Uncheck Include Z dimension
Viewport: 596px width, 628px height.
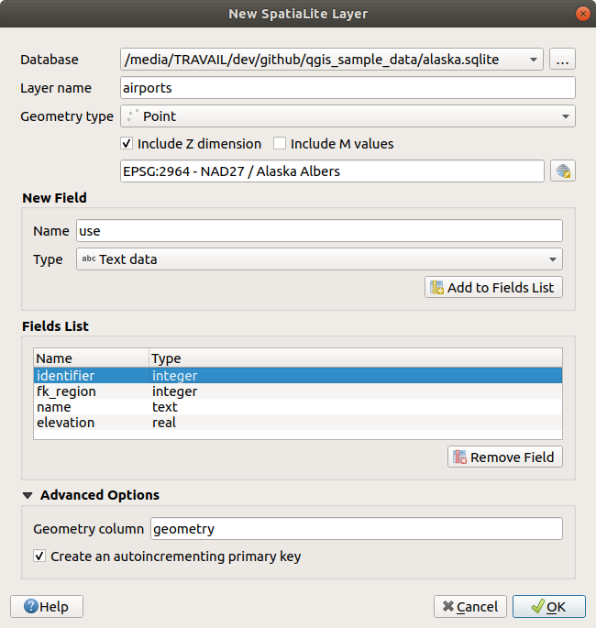pos(127,144)
